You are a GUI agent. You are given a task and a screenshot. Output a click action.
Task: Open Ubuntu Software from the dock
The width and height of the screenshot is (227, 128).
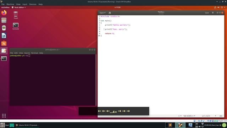[x=4, y=43]
